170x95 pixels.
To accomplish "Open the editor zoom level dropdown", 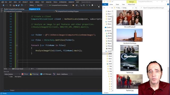I will [x=7, y=69].
